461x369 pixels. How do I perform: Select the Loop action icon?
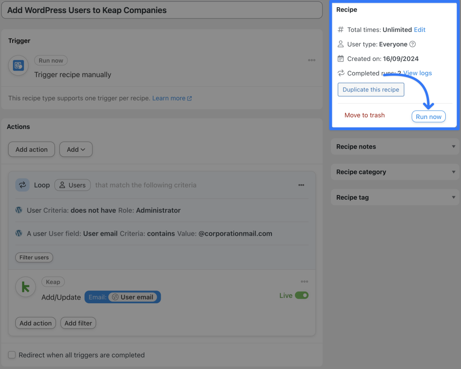23,185
